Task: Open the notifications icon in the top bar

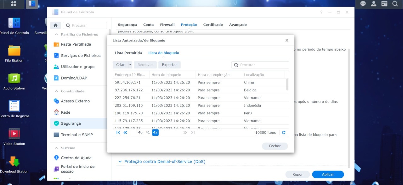Action: 363,4
